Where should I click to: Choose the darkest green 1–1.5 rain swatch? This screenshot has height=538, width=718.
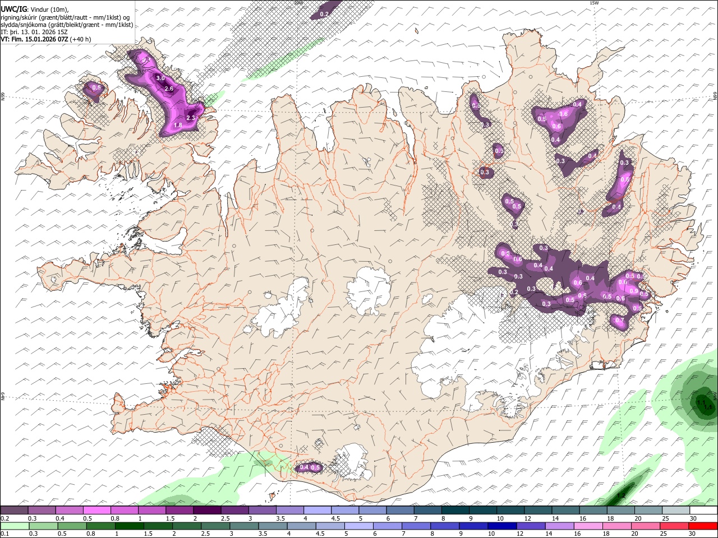coord(129,526)
